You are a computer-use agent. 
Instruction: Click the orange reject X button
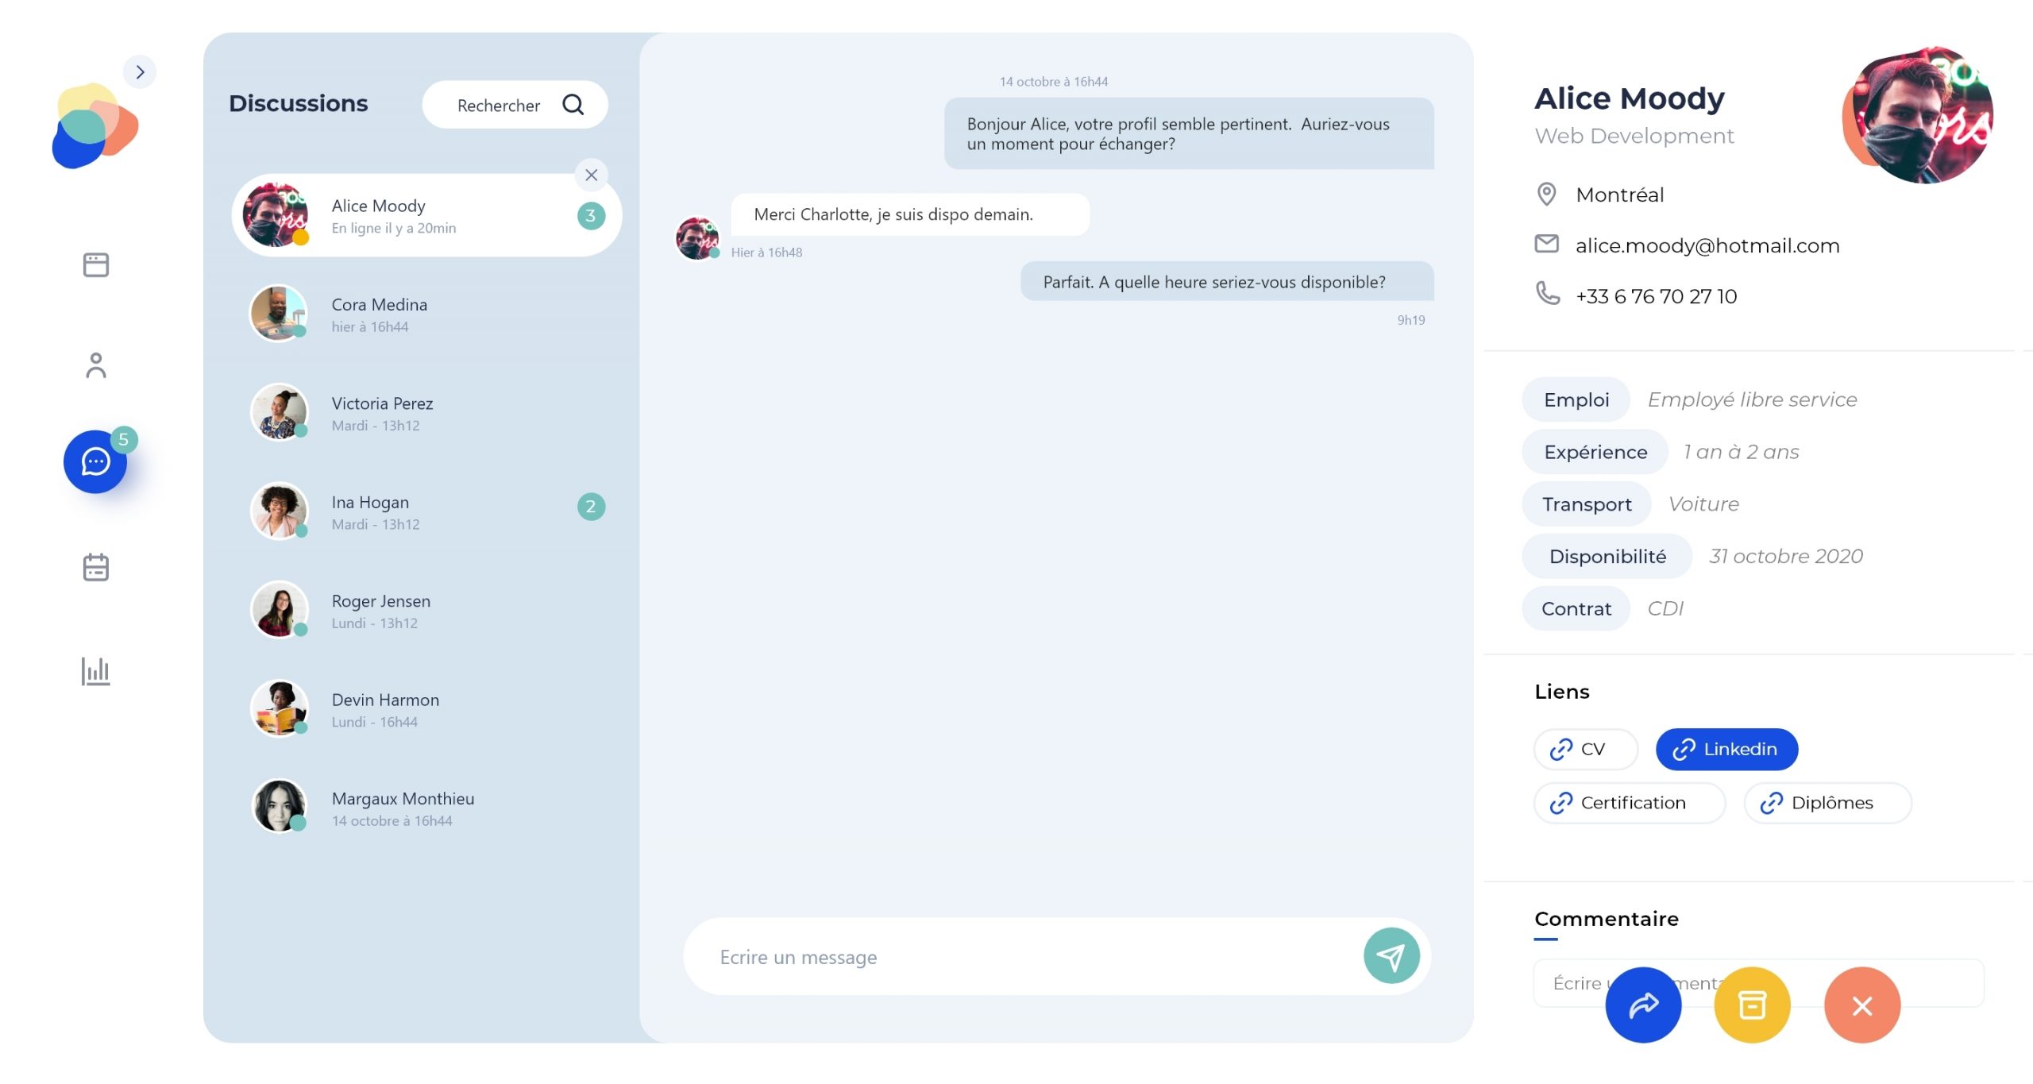(x=1861, y=1005)
